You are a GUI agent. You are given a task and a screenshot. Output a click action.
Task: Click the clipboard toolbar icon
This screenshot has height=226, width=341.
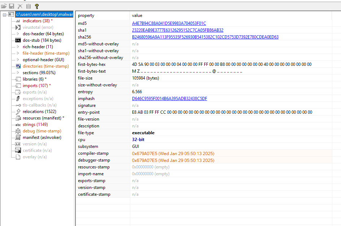click(x=29, y=6)
